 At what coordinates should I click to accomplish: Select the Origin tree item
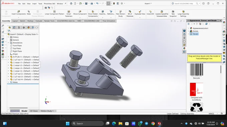pyautogui.click(x=15, y=54)
